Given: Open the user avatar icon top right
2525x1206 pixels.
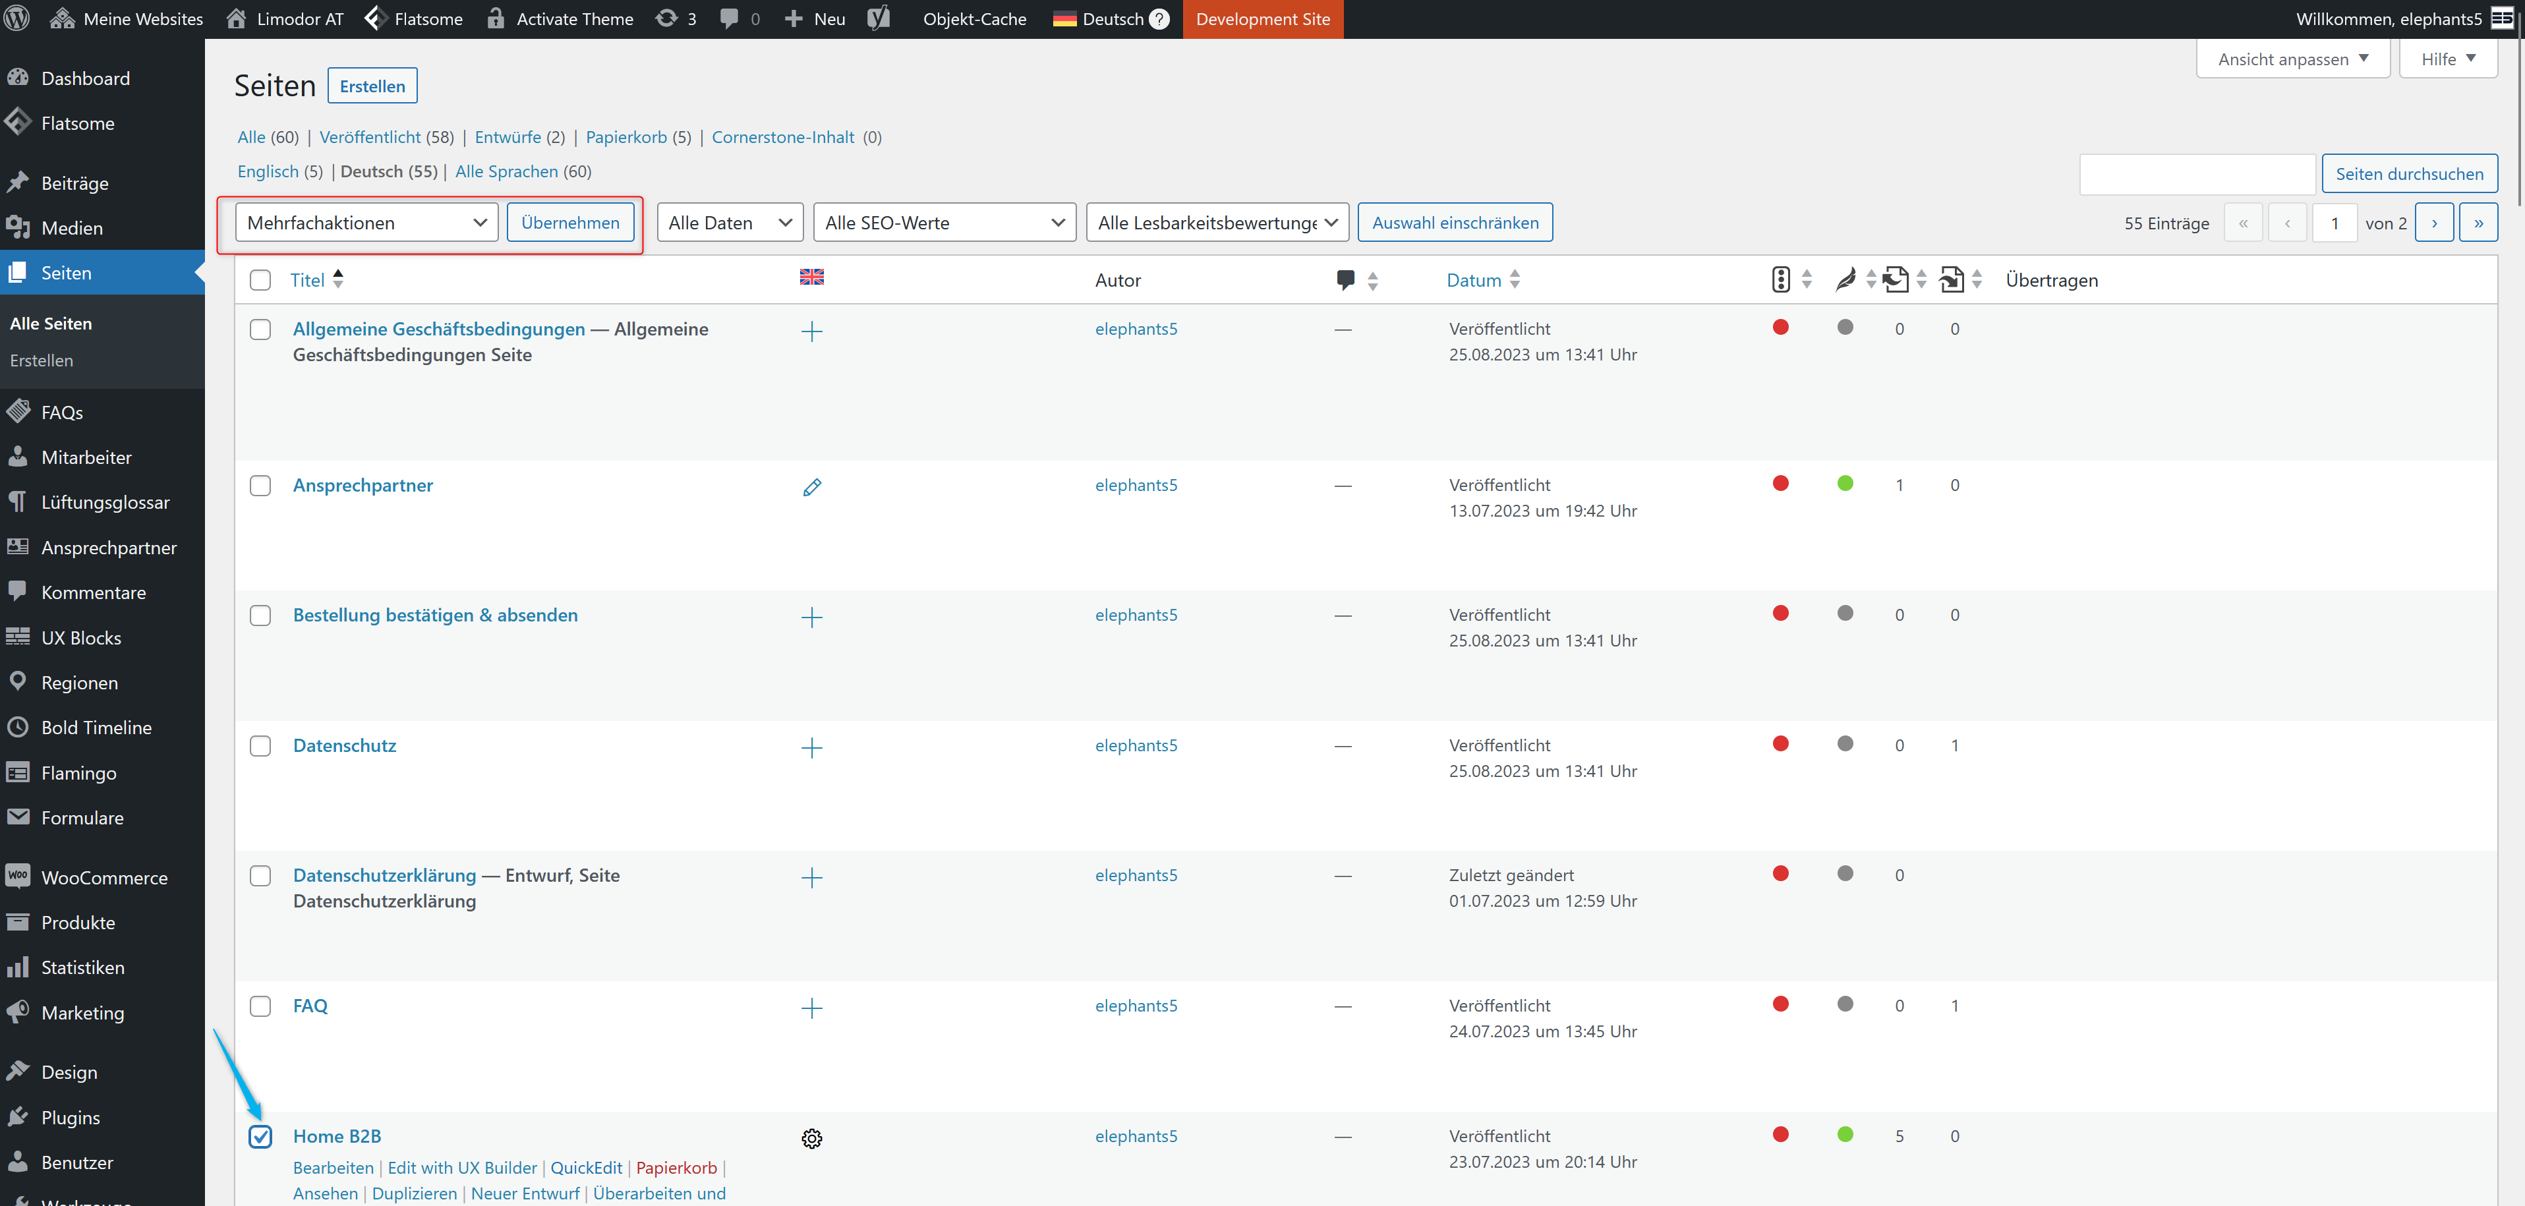Looking at the screenshot, I should point(2503,18).
